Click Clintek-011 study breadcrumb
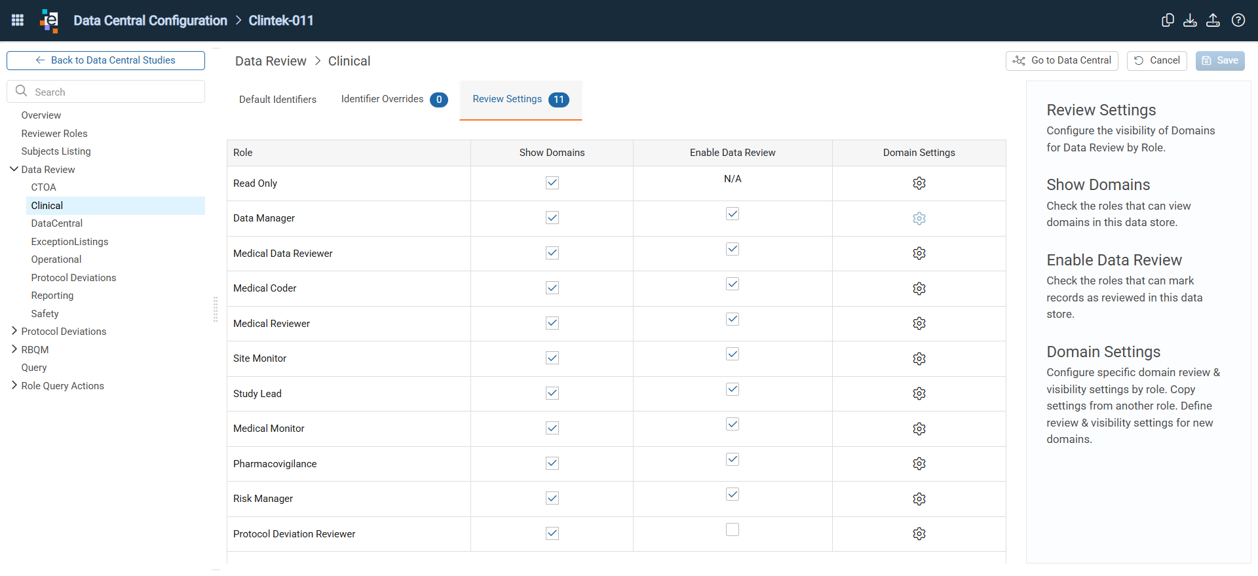 tap(281, 20)
